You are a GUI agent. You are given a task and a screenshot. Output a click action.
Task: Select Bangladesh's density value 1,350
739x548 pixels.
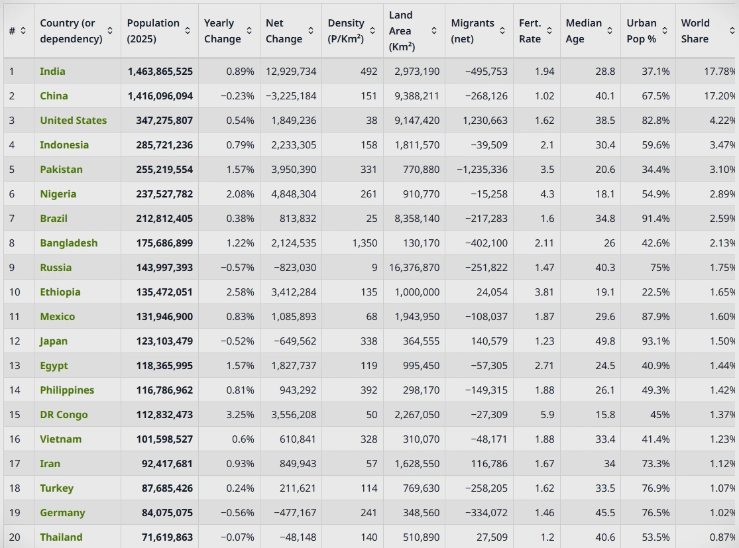point(365,243)
